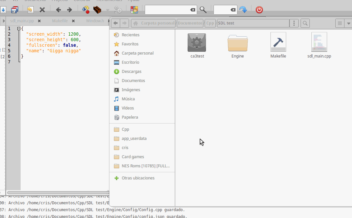Jump to the entered line with the blue arrow
The width and height of the screenshot is (352, 218).
[243, 10]
